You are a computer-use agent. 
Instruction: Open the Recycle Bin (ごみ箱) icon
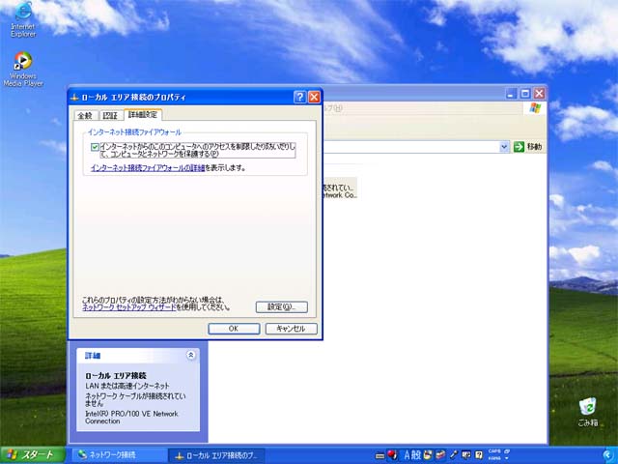588,413
